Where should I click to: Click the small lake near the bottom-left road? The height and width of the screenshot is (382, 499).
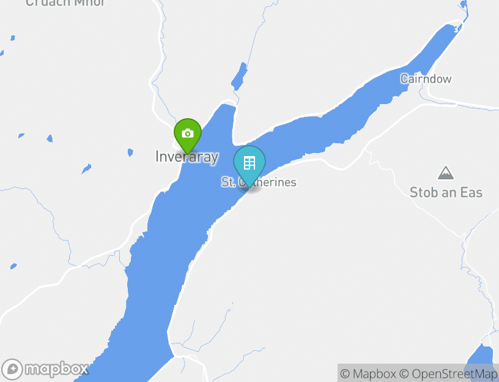(13, 266)
